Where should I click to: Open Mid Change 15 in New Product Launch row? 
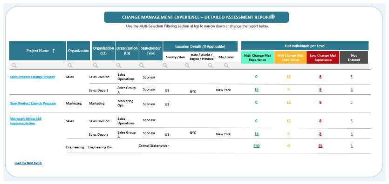click(x=288, y=102)
